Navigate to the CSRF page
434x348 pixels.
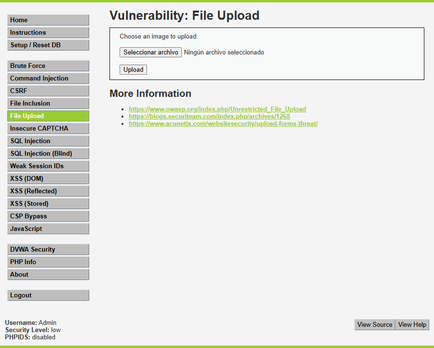pos(48,91)
